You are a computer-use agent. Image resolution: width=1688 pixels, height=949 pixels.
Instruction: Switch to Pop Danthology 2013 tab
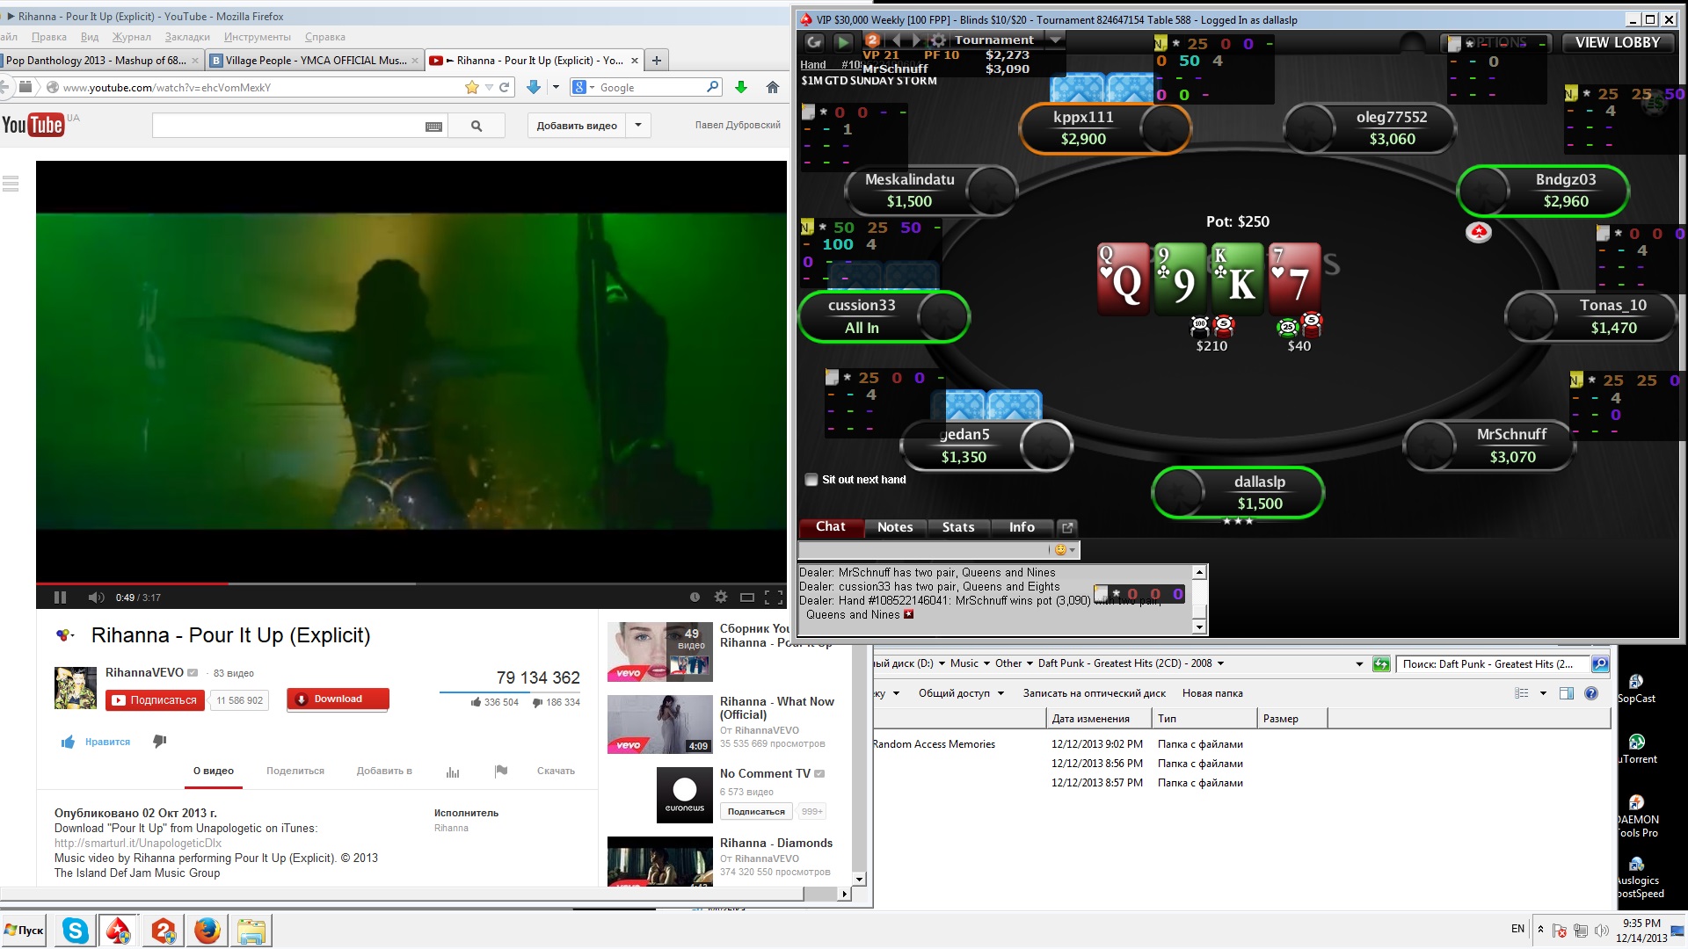coord(102,61)
